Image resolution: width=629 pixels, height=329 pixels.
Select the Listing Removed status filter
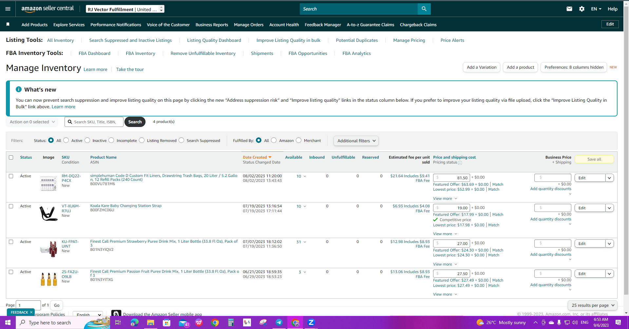(142, 140)
